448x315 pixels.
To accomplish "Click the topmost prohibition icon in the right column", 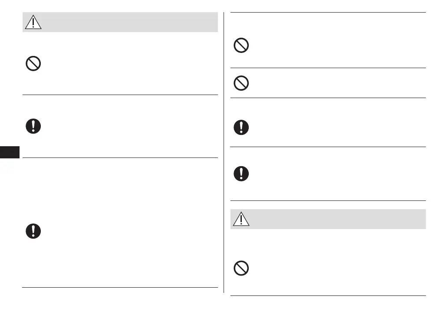I will [x=241, y=46].
